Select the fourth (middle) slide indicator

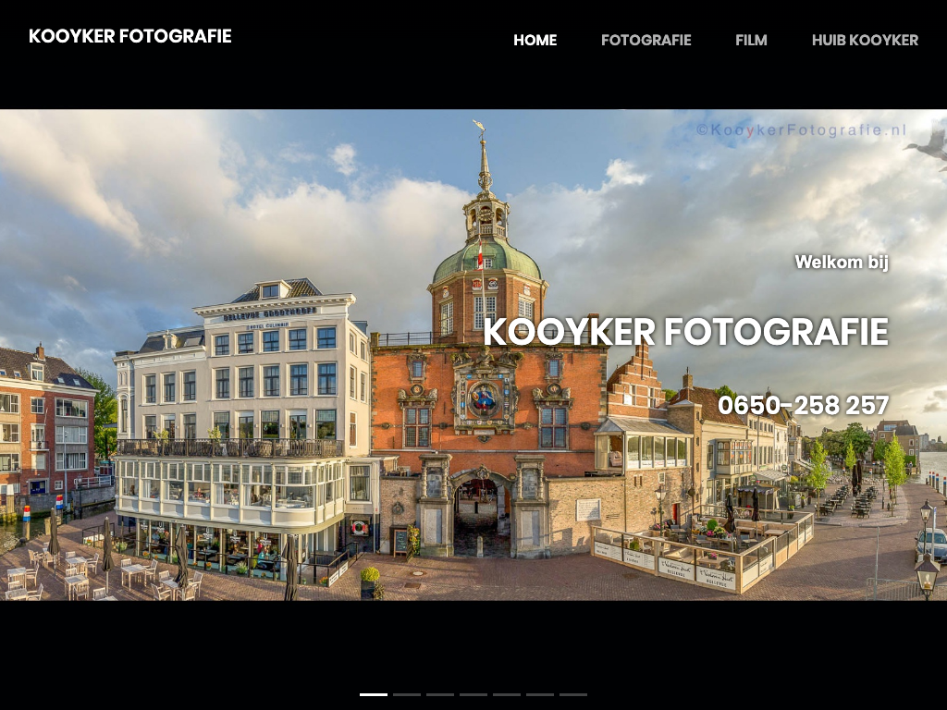point(473,693)
